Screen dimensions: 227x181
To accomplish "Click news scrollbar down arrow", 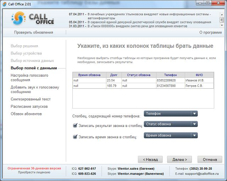I will [x=222, y=25].
